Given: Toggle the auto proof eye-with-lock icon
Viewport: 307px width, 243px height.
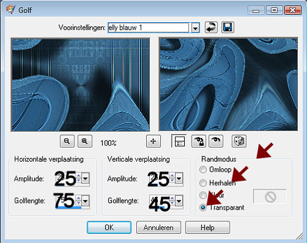Looking at the screenshot, I should pos(199,141).
